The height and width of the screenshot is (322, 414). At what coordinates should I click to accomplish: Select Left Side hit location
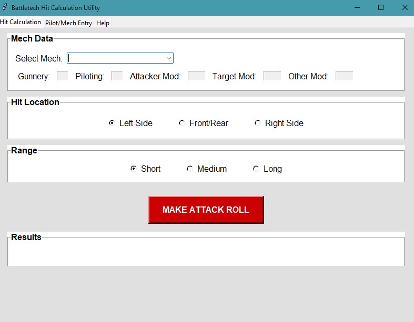coord(112,123)
